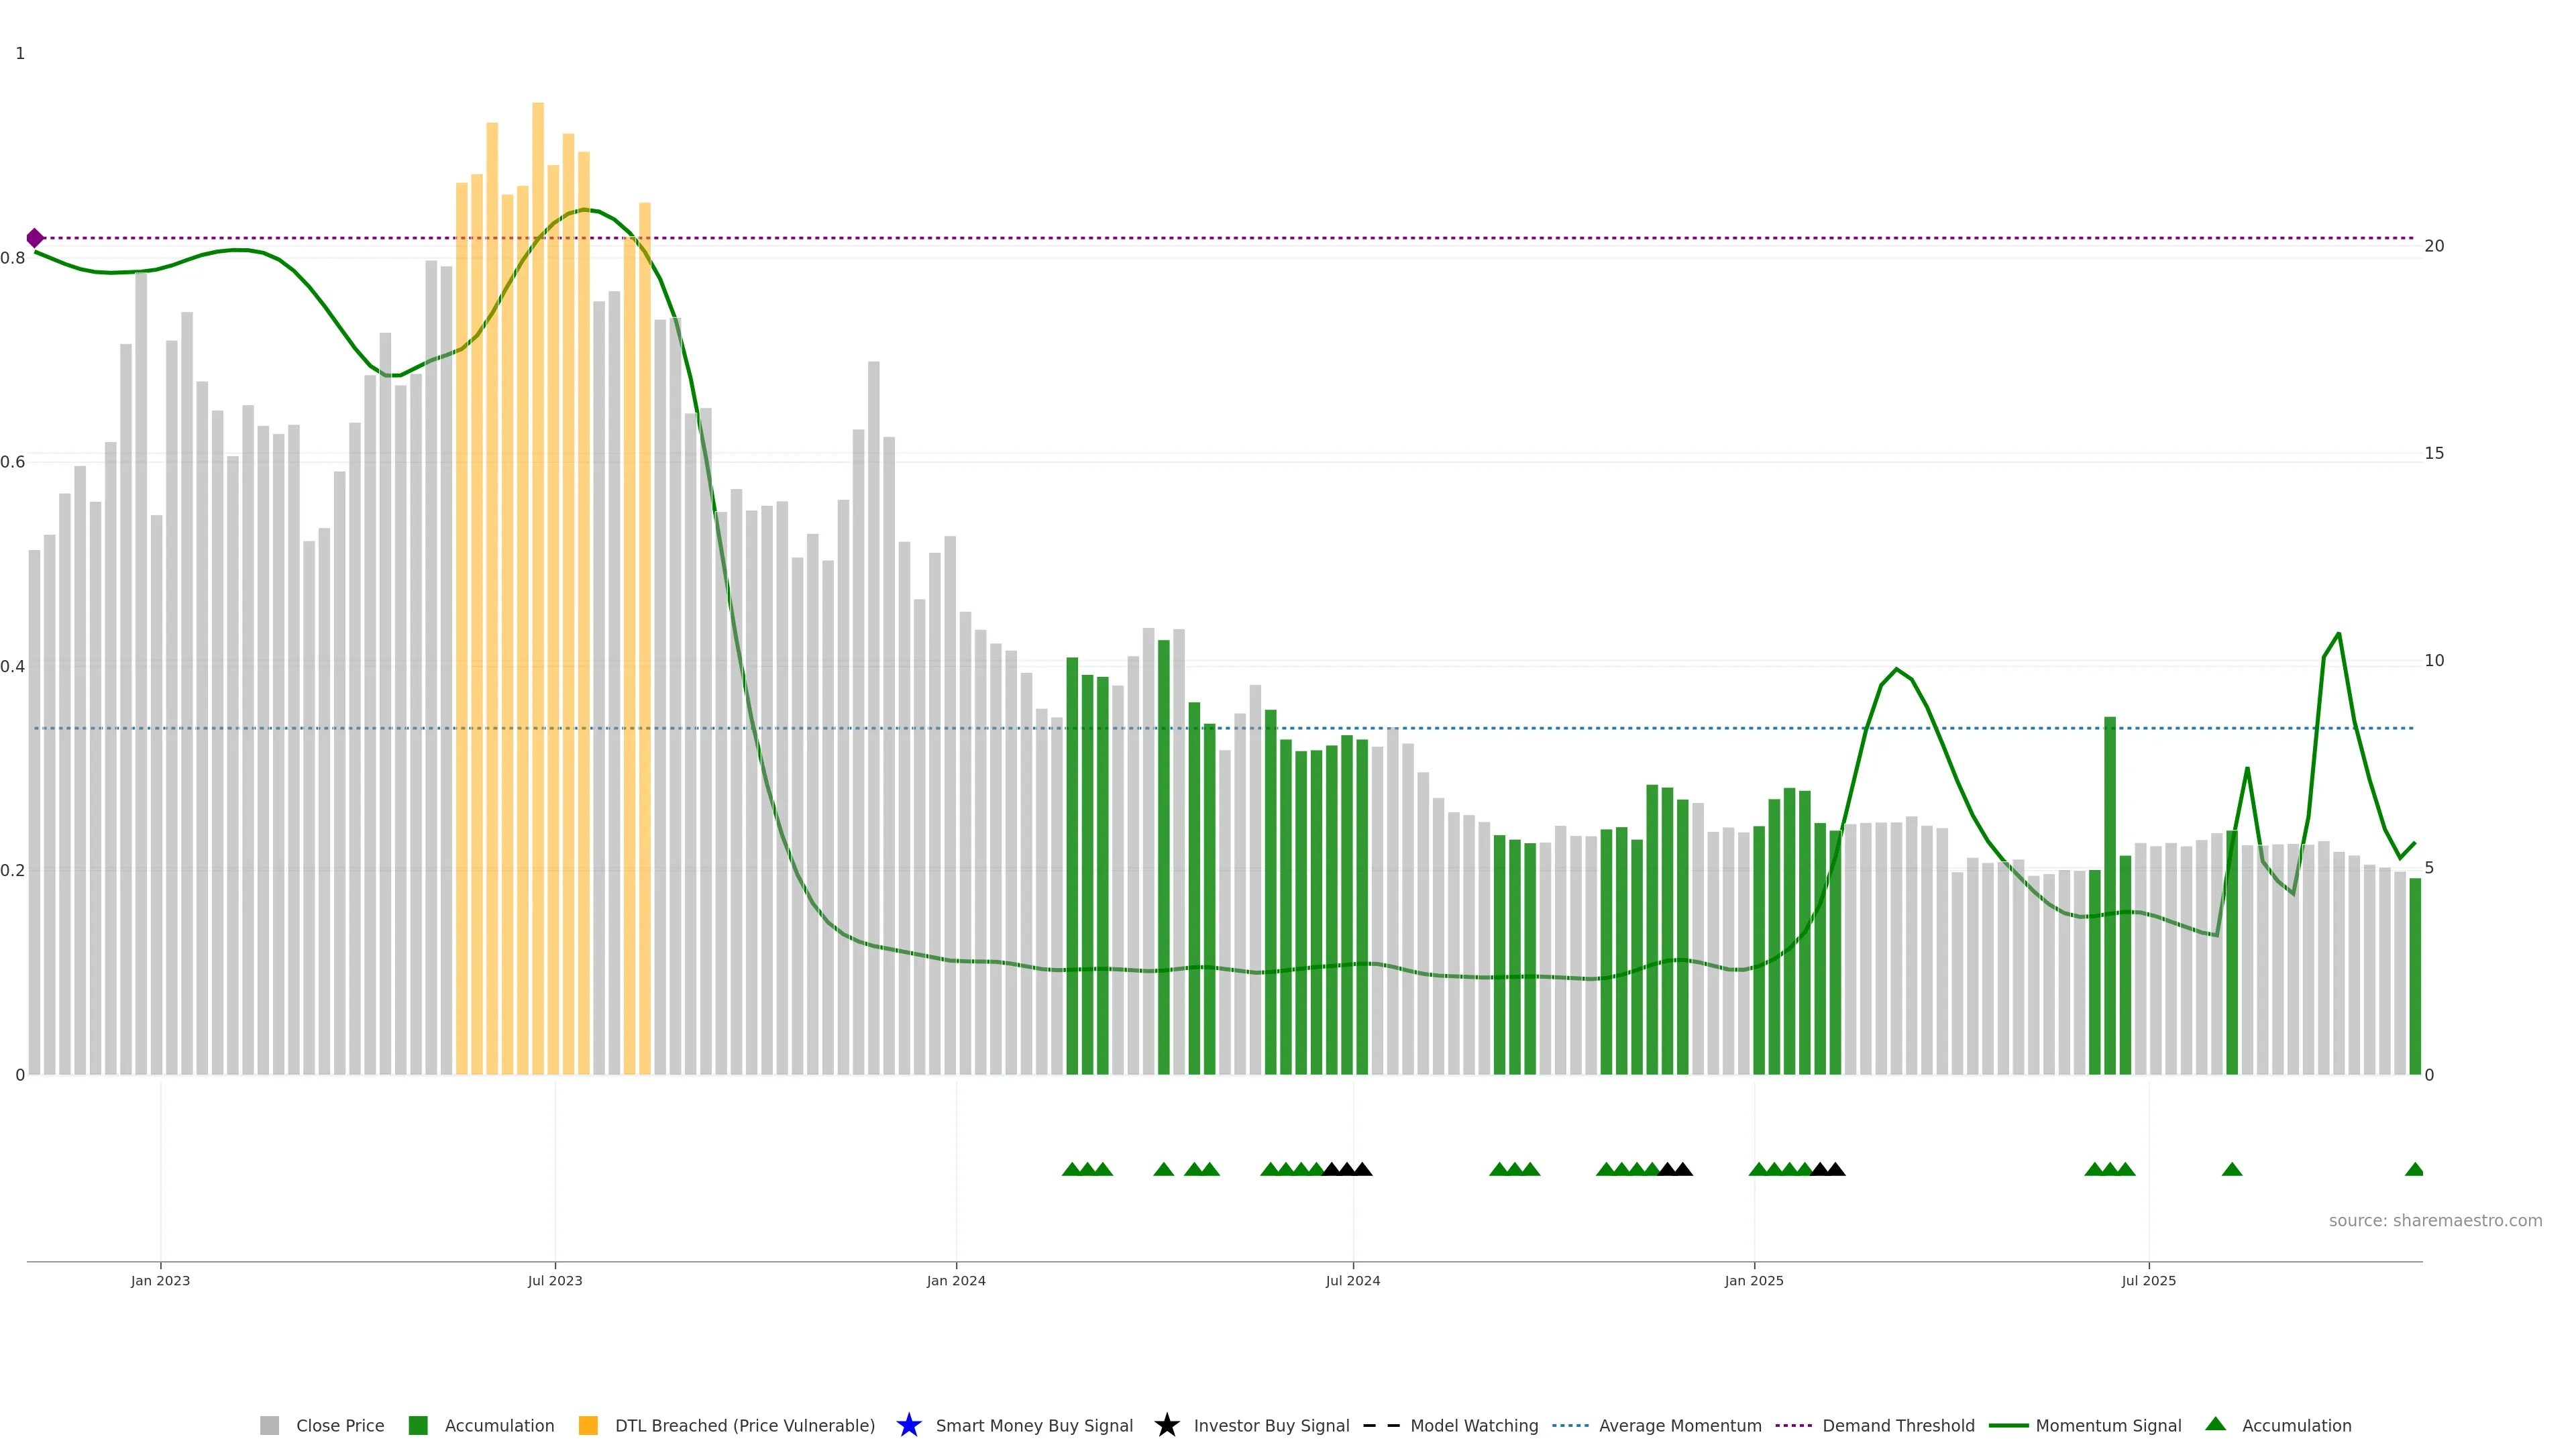This screenshot has height=1449, width=2576.
Task: Click the Jul 2023 axis label
Action: [x=555, y=1280]
